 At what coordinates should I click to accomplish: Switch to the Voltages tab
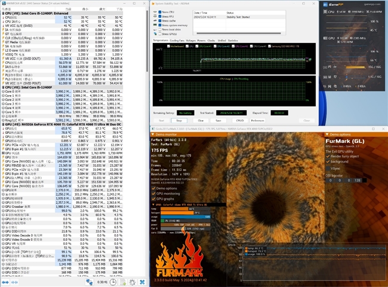[x=190, y=41]
